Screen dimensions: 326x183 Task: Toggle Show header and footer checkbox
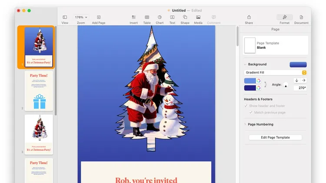click(246, 106)
